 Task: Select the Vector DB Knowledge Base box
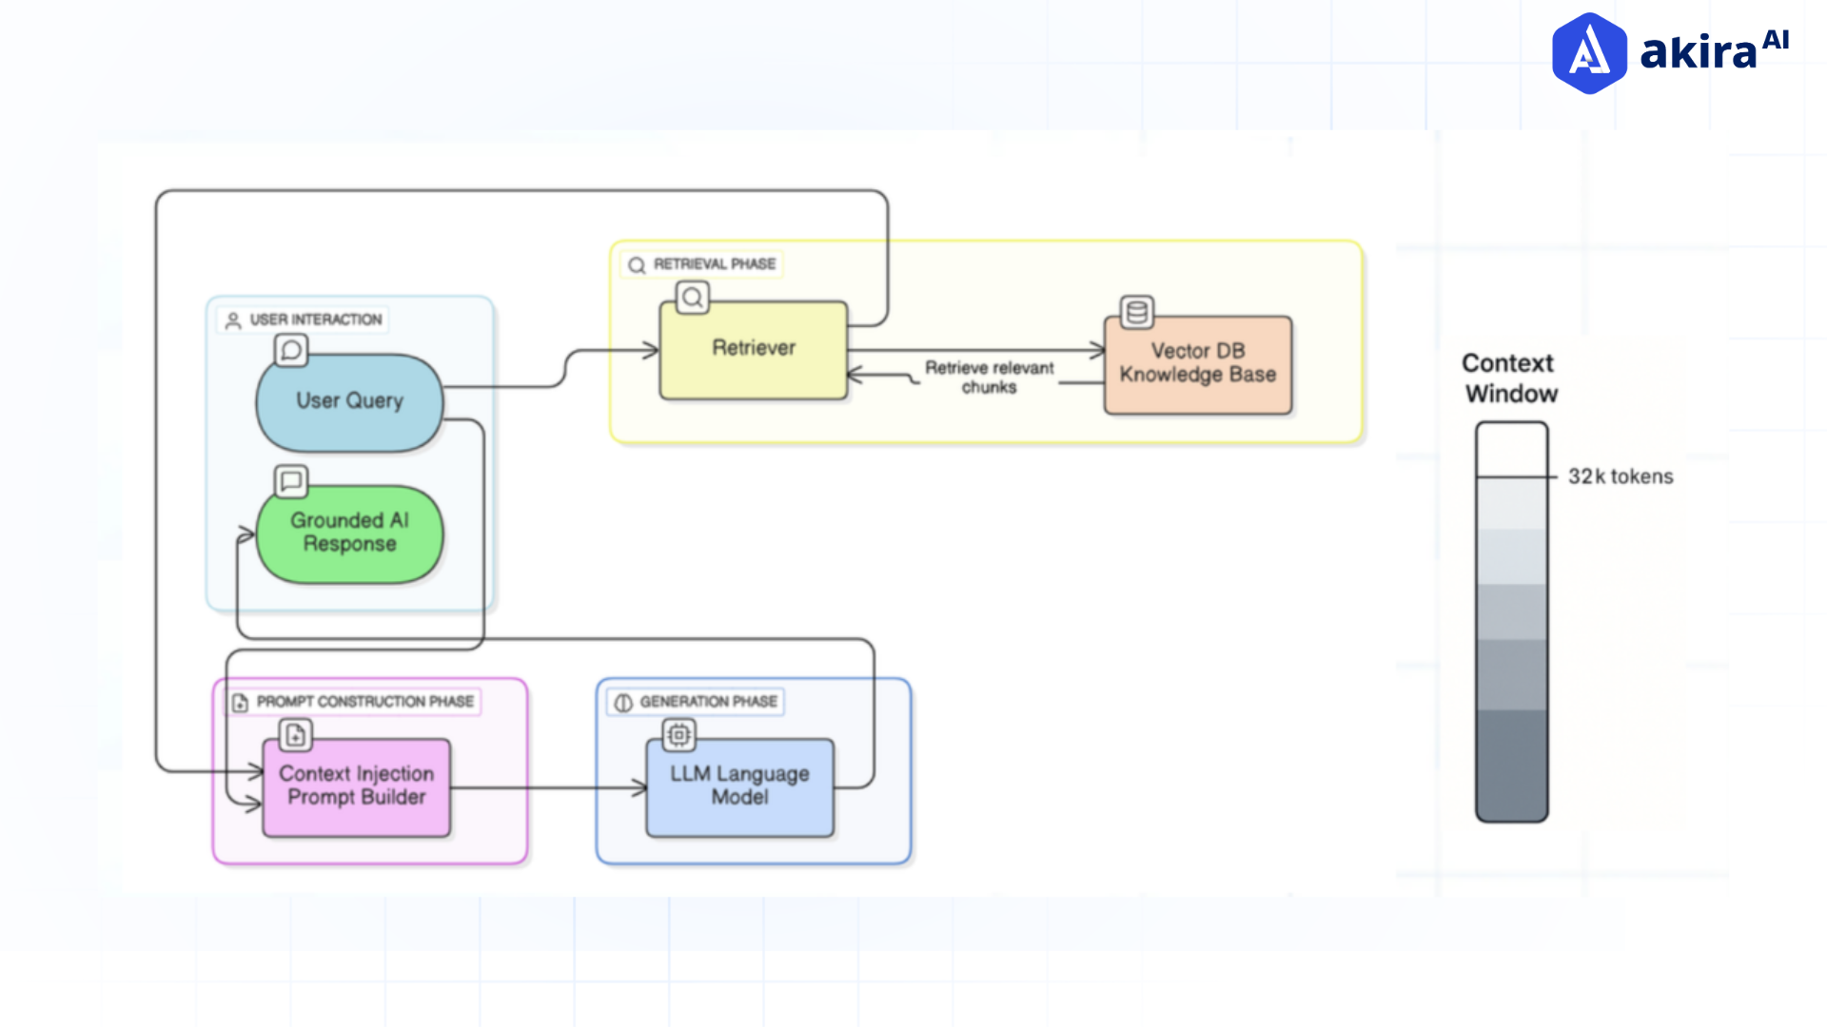[x=1198, y=363]
